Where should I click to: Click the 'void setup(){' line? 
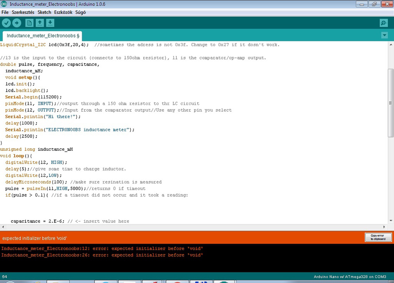pos(23,78)
